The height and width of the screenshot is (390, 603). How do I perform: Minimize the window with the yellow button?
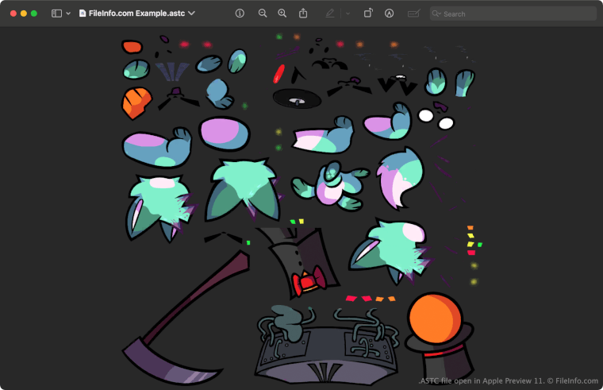point(24,14)
